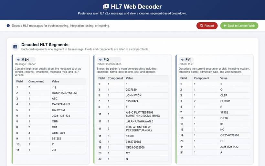
Task: Click the code icon on the MSH badge
Action: click(x=18, y=60)
